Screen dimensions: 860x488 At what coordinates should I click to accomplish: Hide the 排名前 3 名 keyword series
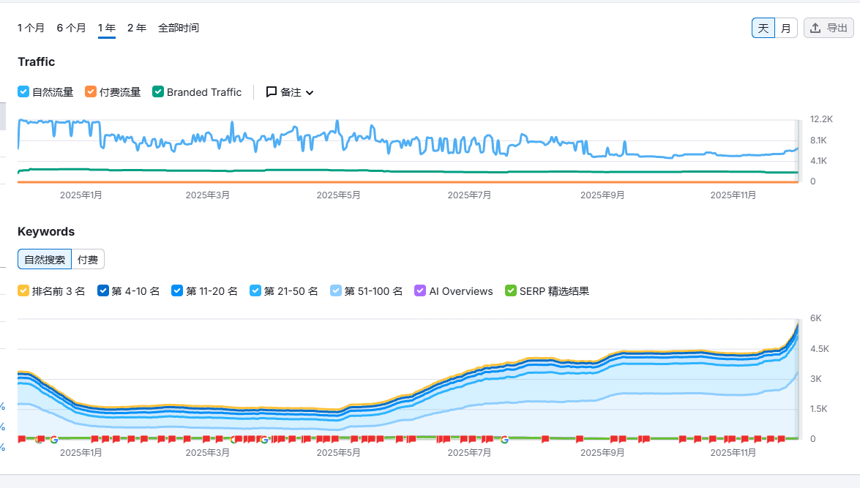[x=23, y=291]
